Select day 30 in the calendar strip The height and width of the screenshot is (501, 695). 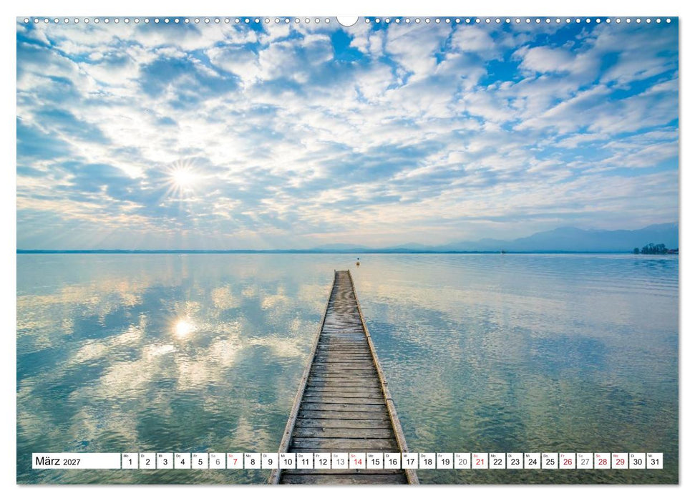pyautogui.click(x=637, y=461)
